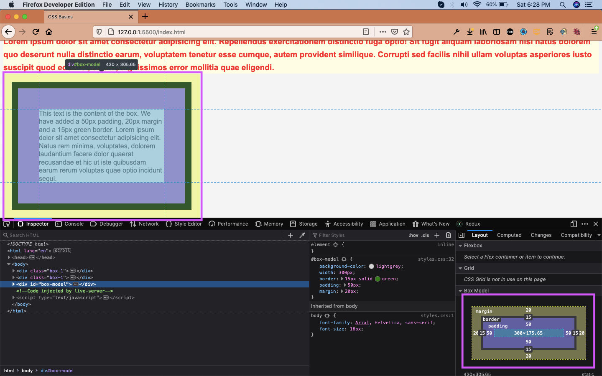Switch to Changes sidebar tab
This screenshot has height=376, width=602.
tap(541, 235)
